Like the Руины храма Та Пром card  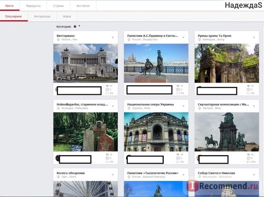point(249,86)
